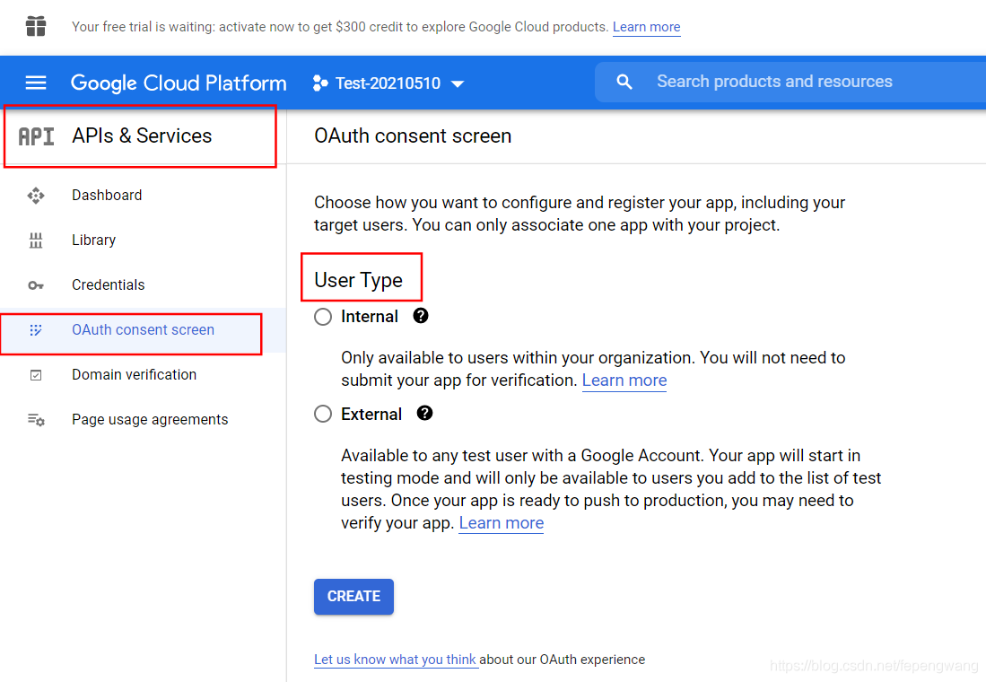Select the External radio button
986x682 pixels.
click(323, 414)
